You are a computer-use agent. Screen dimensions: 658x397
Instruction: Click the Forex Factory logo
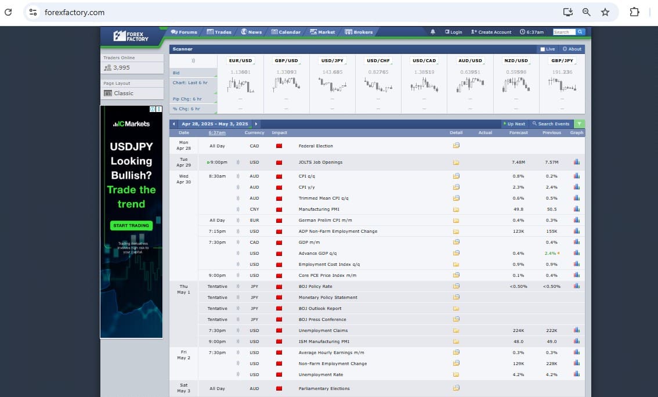[131, 36]
